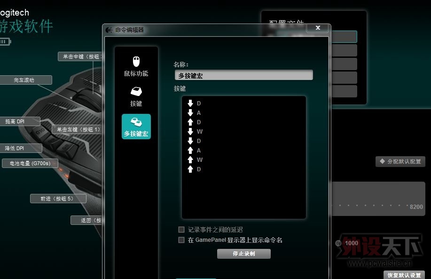Select the 多按键宏 multi-key macro tab
The height and width of the screenshot is (279, 431).
pos(136,127)
